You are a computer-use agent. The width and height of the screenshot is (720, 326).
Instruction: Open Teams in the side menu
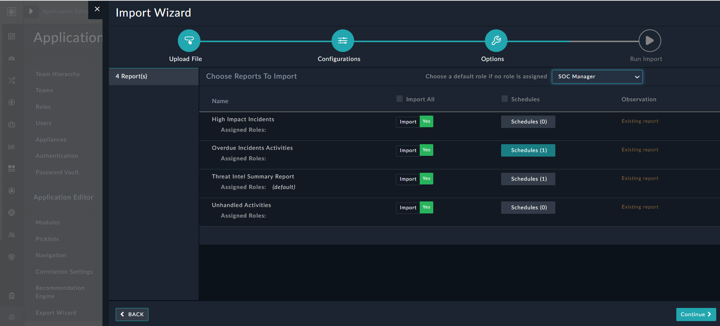(44, 90)
